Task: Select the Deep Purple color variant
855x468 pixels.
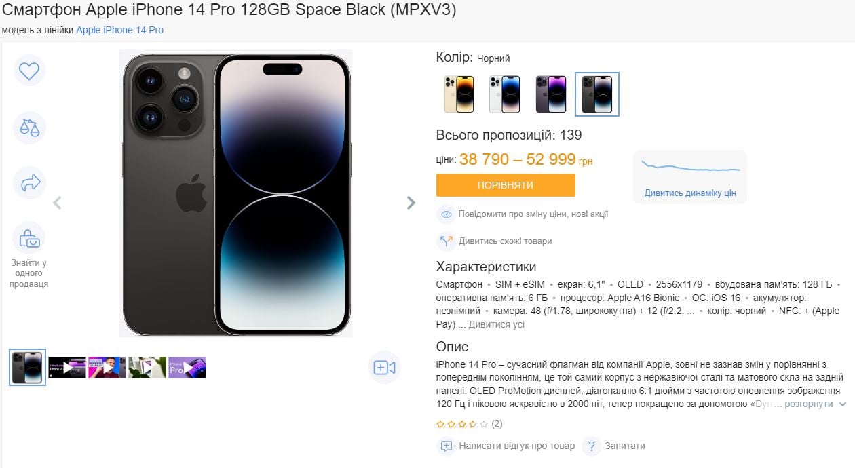Action: point(551,94)
